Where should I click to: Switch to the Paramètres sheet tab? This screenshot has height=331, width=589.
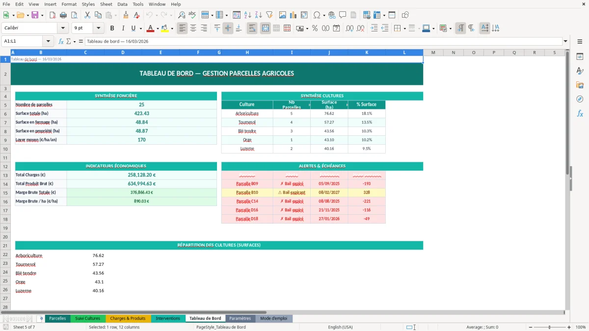click(240, 319)
